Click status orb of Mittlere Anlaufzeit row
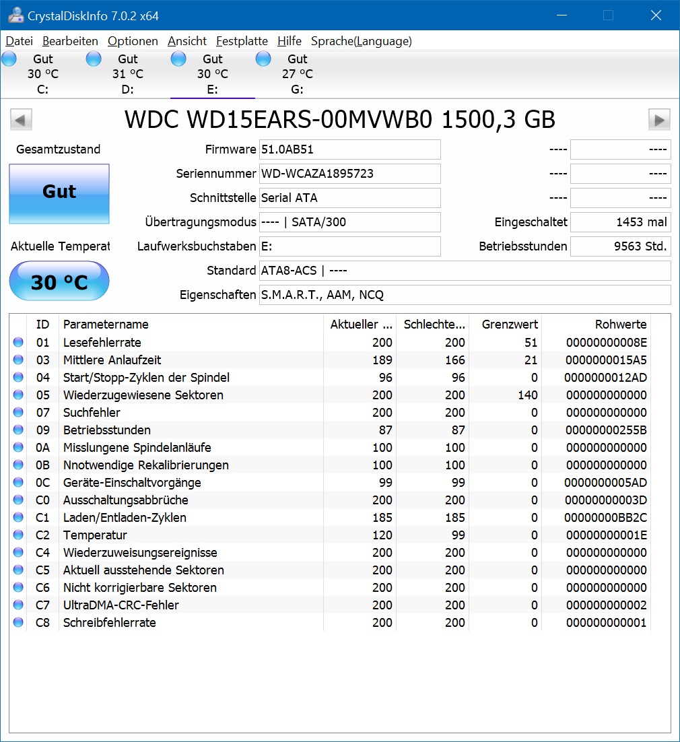 point(18,360)
